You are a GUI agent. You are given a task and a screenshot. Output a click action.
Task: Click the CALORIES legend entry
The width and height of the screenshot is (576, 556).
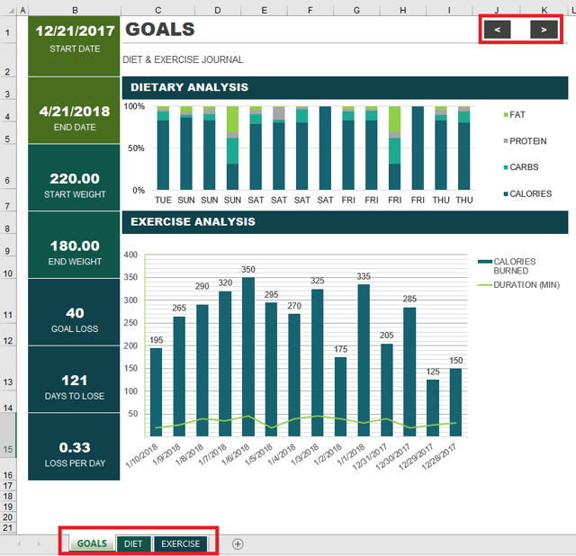point(527,193)
